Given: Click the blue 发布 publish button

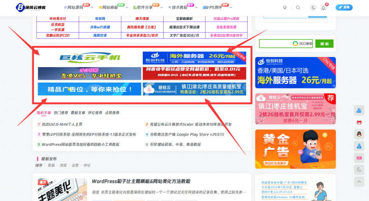Looking at the screenshot, I should point(344,7).
